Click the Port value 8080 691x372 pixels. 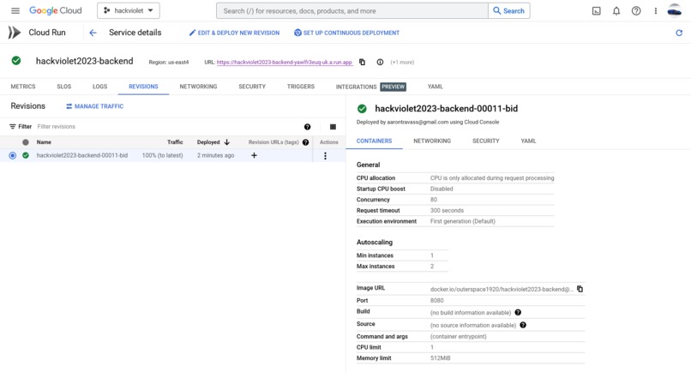coord(436,300)
